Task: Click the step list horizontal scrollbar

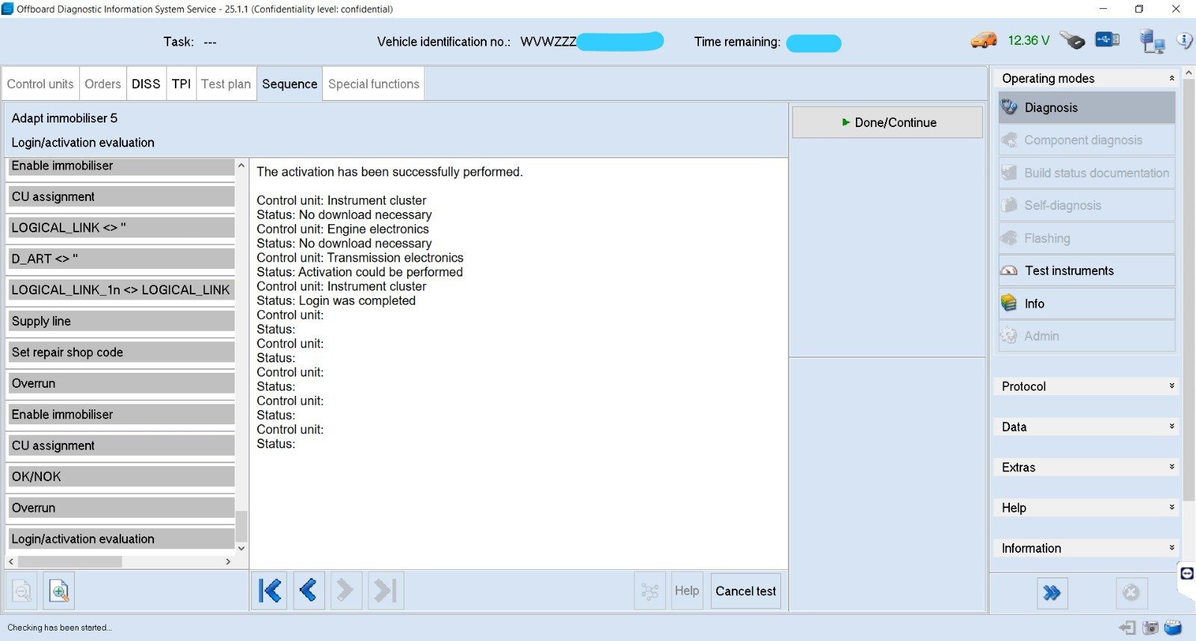Action: tap(70, 562)
